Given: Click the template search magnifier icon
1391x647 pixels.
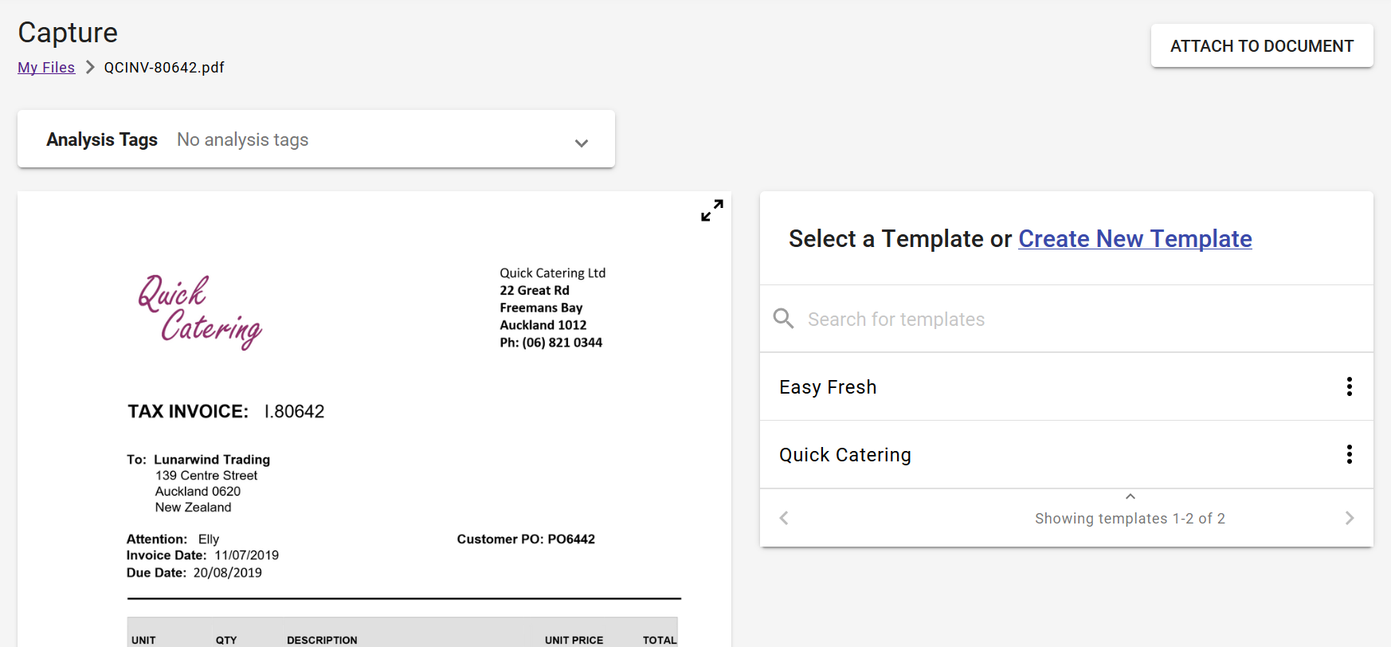Looking at the screenshot, I should click(x=783, y=318).
